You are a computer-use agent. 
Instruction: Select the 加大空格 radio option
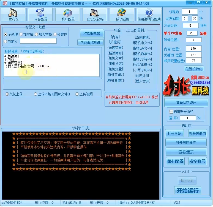(43, 34)
